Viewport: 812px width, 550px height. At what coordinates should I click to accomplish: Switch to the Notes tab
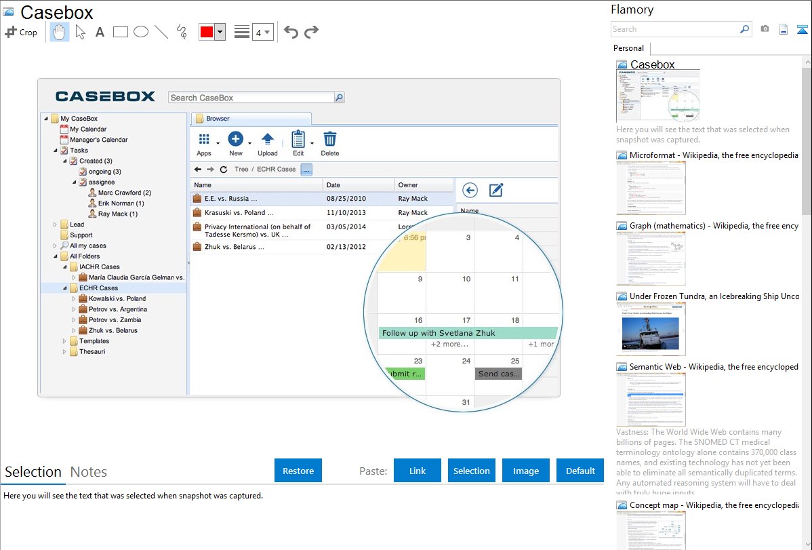pos(89,472)
